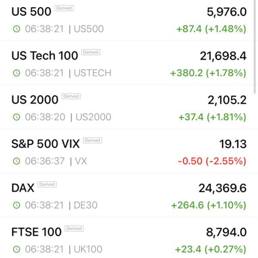Click the clock icon in US 2000 row
The width and height of the screenshot is (258, 258).
click(x=16, y=117)
